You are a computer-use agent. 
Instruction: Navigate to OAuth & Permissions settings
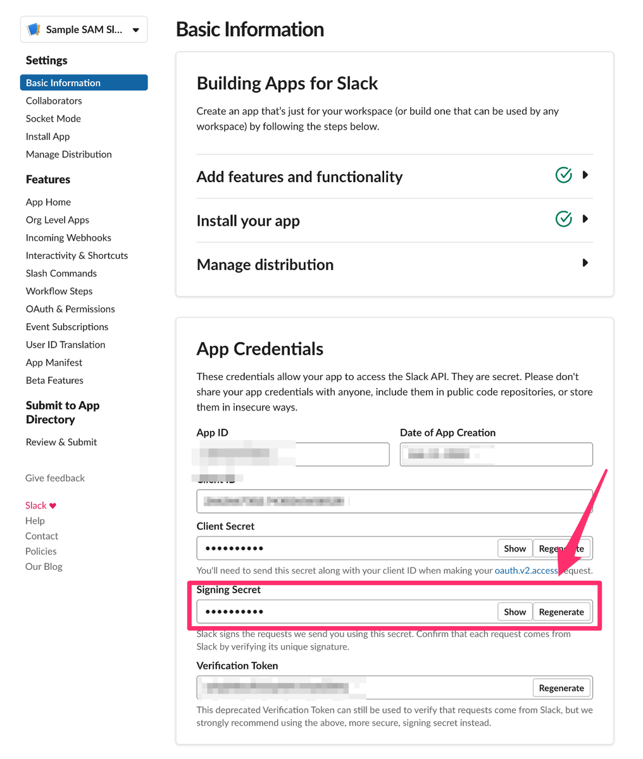point(70,309)
